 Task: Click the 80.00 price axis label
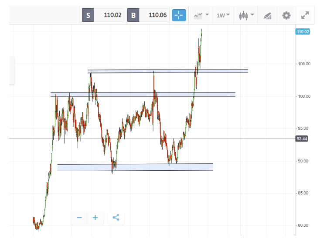pyautogui.click(x=303, y=225)
